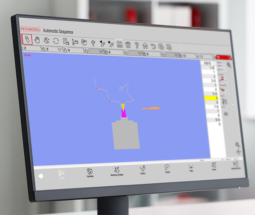255x215 pixels.
Task: Click the floppy disk save icon
Action: tap(119, 44)
